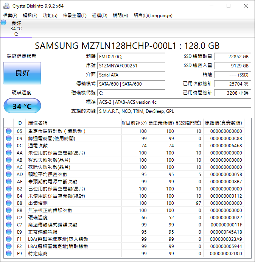Select status icon for row BB 無法校正的錯誤次數
Viewport: 255px width, 262px height.
pos(9,210)
